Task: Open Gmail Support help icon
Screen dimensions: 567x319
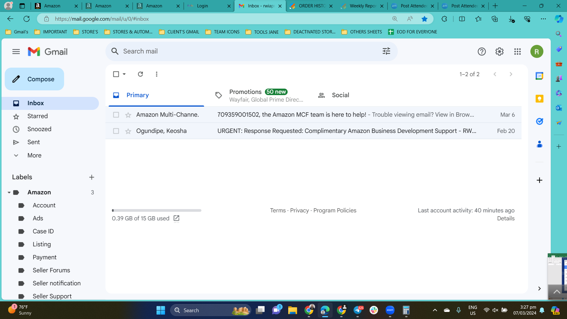Action: (482, 52)
